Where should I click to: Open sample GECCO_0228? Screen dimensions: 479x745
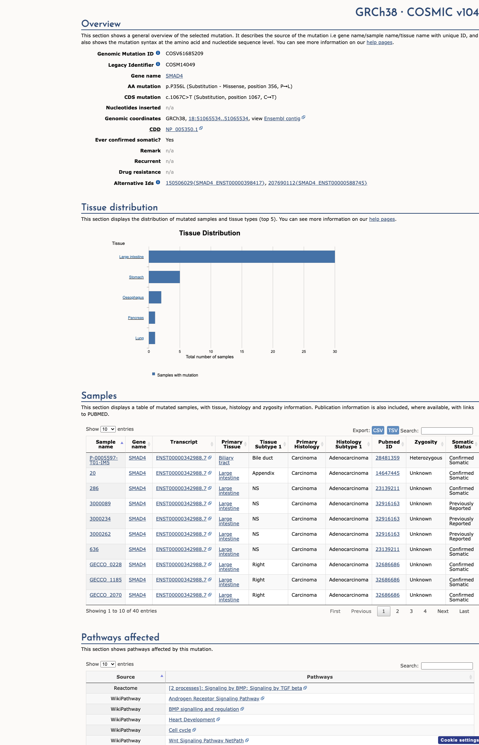106,565
